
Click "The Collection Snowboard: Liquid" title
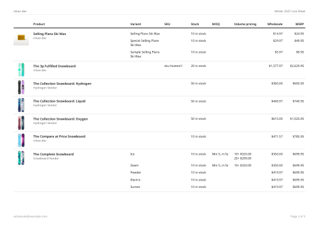point(60,101)
